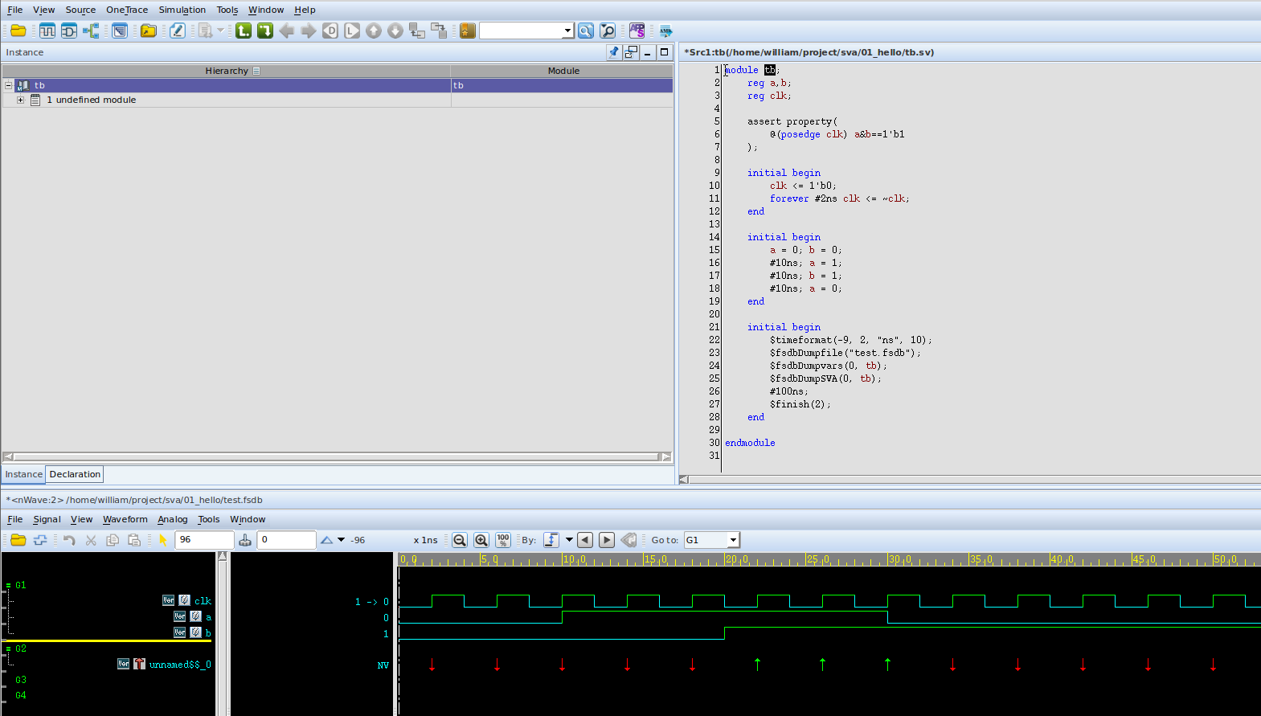Switch to the Declaration tab
Viewport: 1261px width, 716px height.
(75, 474)
